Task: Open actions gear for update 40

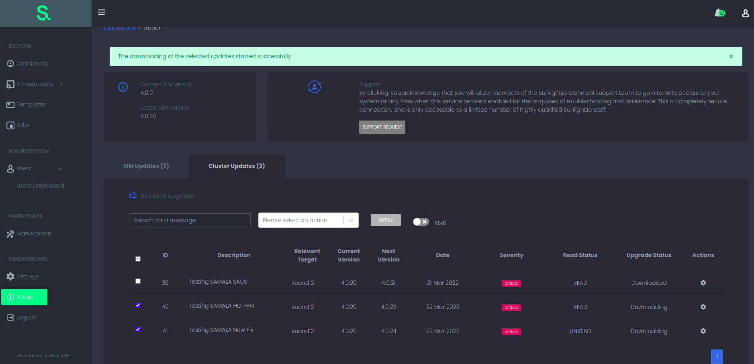Action: pos(703,307)
